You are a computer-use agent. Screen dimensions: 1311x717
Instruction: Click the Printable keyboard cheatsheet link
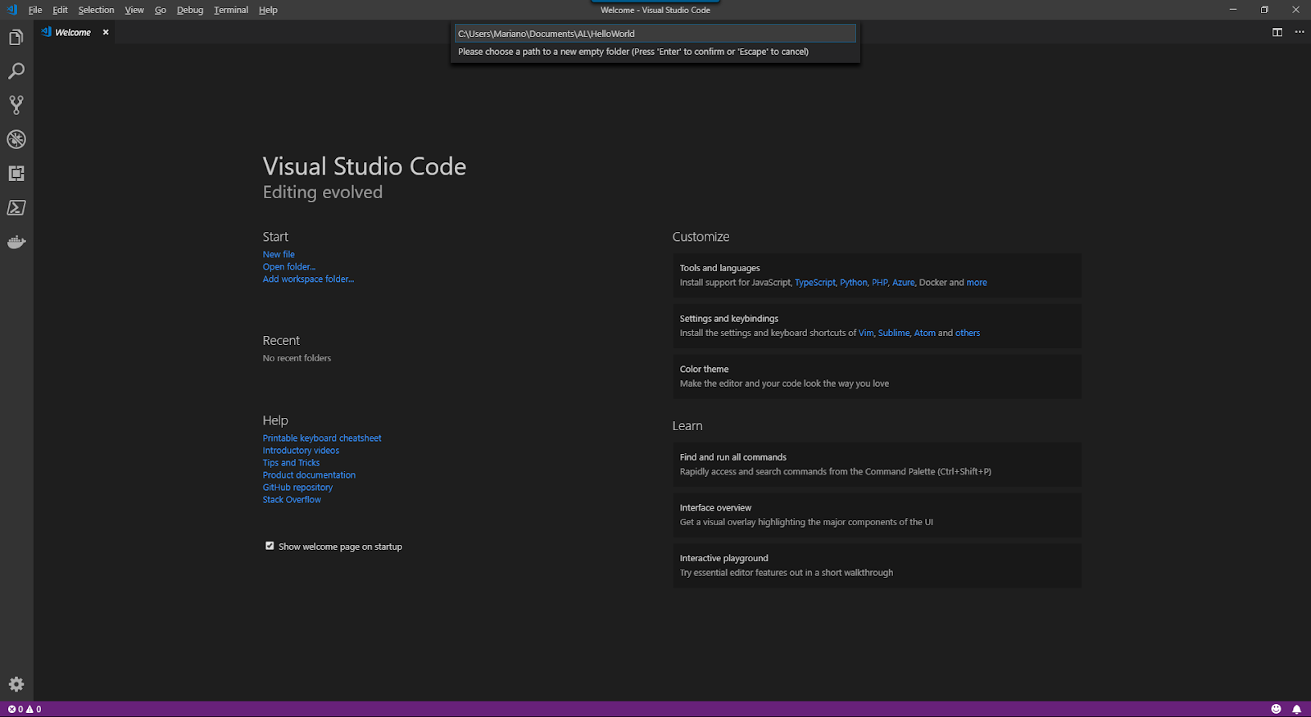[x=322, y=438]
